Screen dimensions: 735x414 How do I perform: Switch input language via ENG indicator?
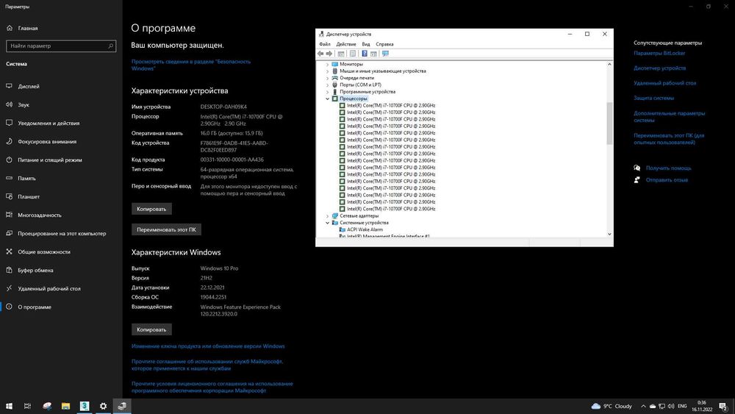pyautogui.click(x=682, y=406)
